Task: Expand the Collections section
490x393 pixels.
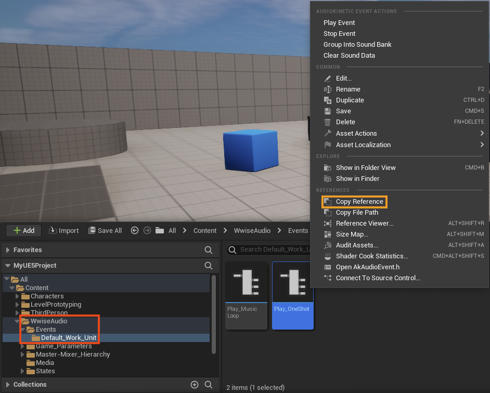Action: 8,385
